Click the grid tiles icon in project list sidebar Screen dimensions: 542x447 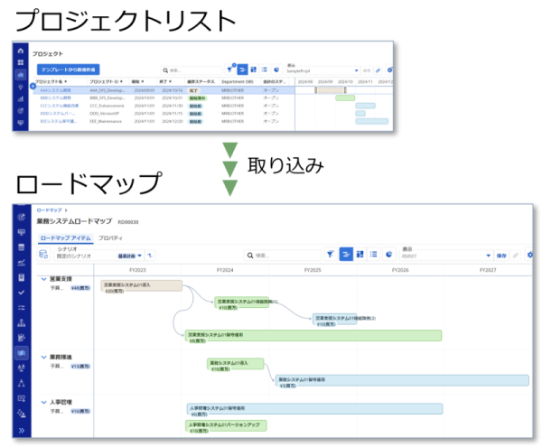21,62
